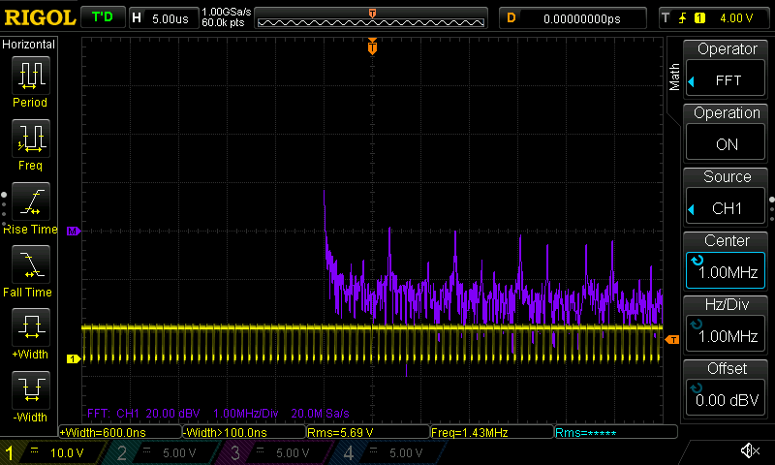775x465 pixels.
Task: Select the -Width measurement icon
Action: coord(30,391)
